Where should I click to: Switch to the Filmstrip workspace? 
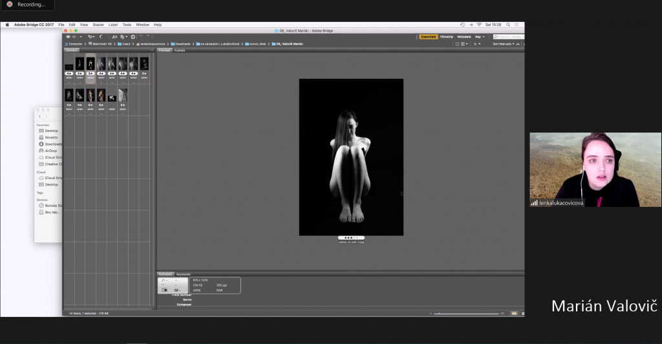(447, 37)
